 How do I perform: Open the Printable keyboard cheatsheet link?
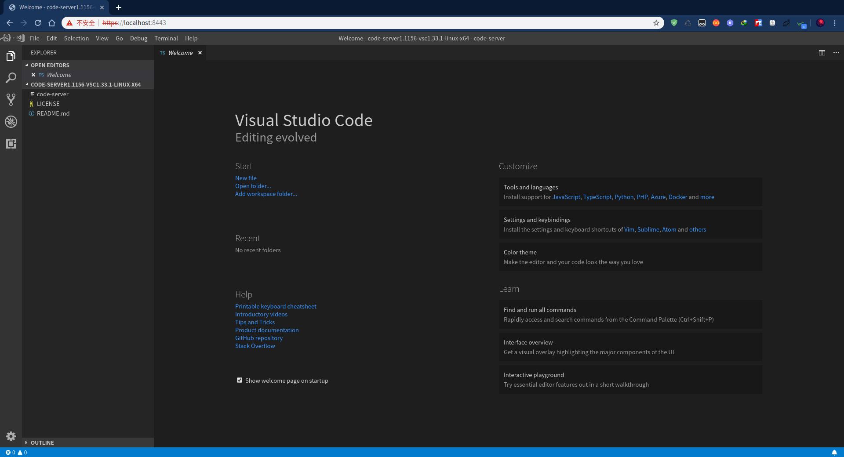coord(276,306)
